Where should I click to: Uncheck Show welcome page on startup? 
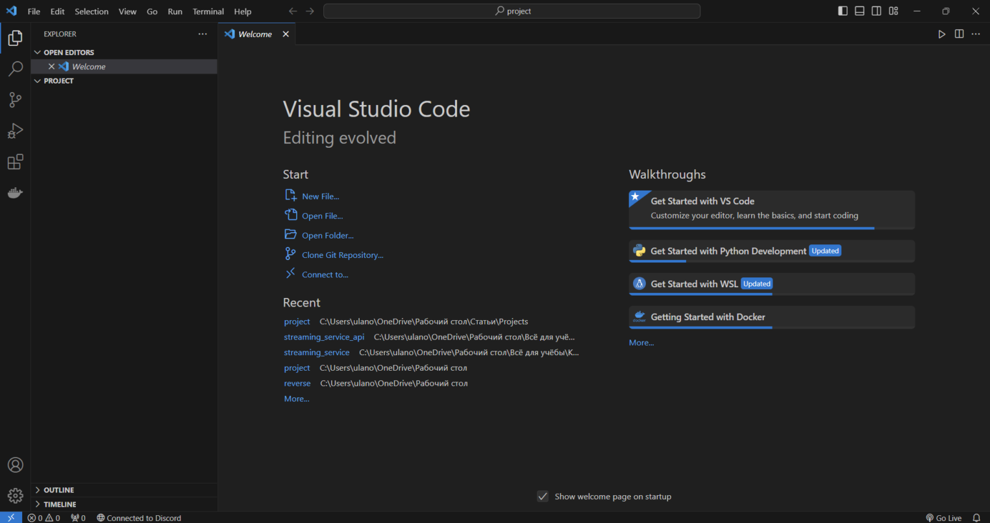coord(543,496)
